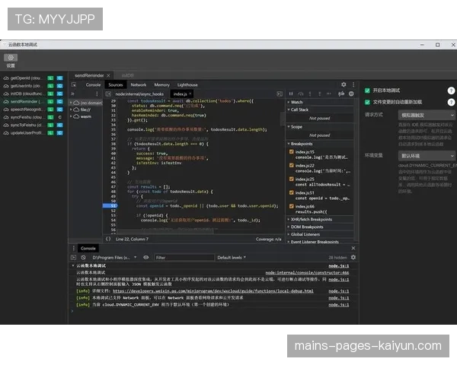Click the pretty print braces icon
Viewport: 457px width, 365px height.
108,240
